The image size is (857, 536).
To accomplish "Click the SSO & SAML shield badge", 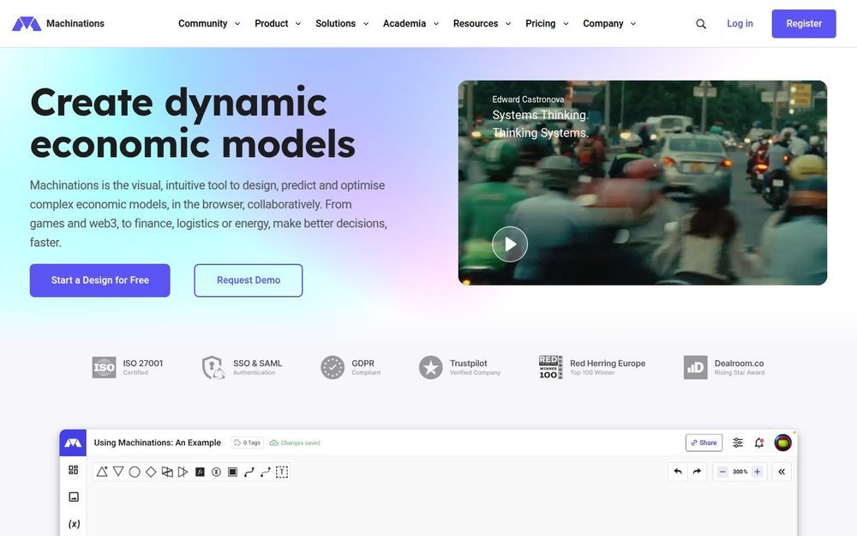I will [242, 367].
